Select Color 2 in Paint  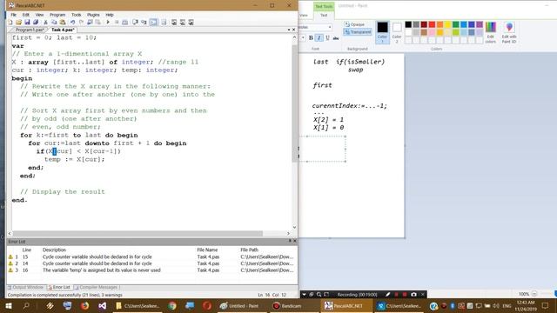click(397, 33)
